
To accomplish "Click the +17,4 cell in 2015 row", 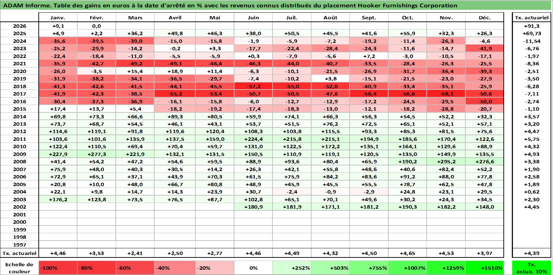I will (x=58, y=109).
